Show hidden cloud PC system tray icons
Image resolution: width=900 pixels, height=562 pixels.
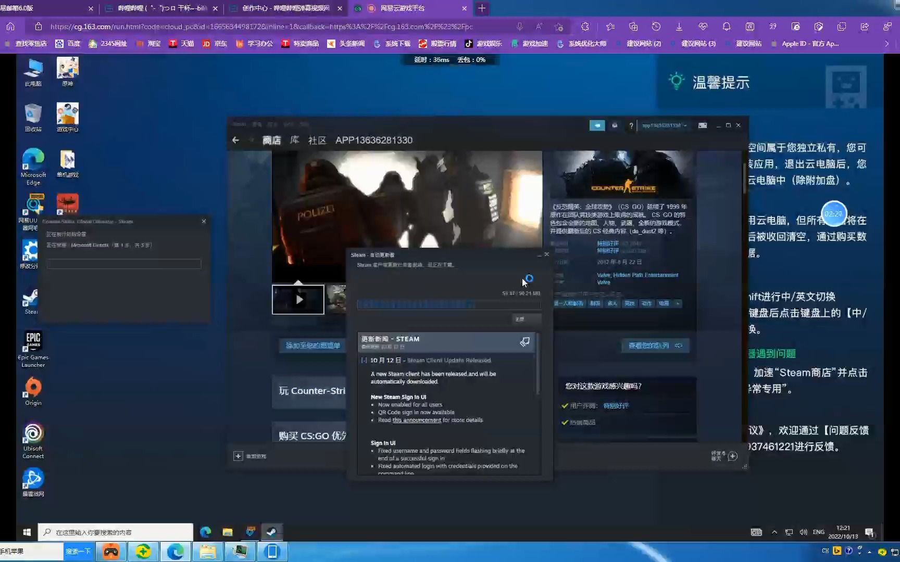pyautogui.click(x=774, y=532)
